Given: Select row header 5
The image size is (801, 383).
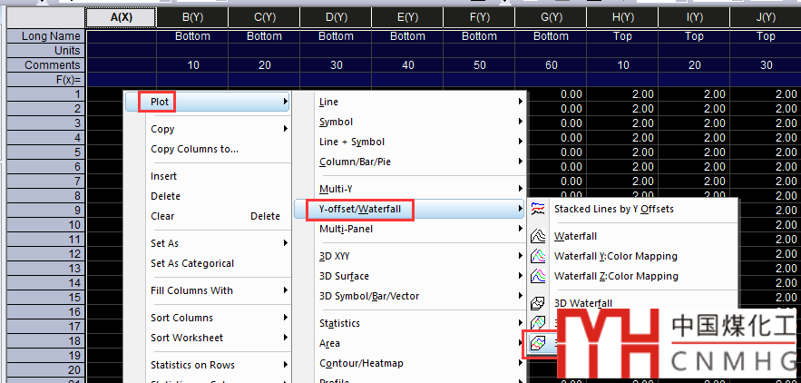Looking at the screenshot, I should tap(46, 152).
